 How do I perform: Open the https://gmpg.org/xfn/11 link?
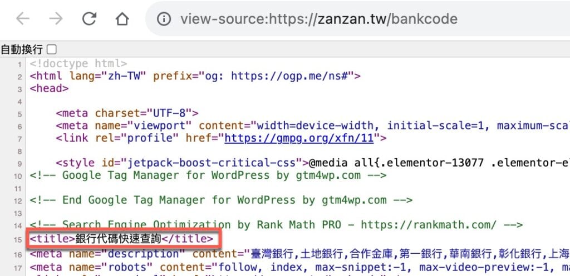click(x=299, y=138)
